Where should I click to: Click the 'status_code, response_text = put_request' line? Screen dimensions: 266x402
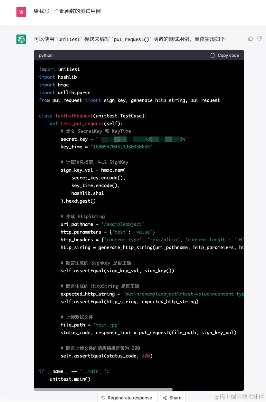148,333
